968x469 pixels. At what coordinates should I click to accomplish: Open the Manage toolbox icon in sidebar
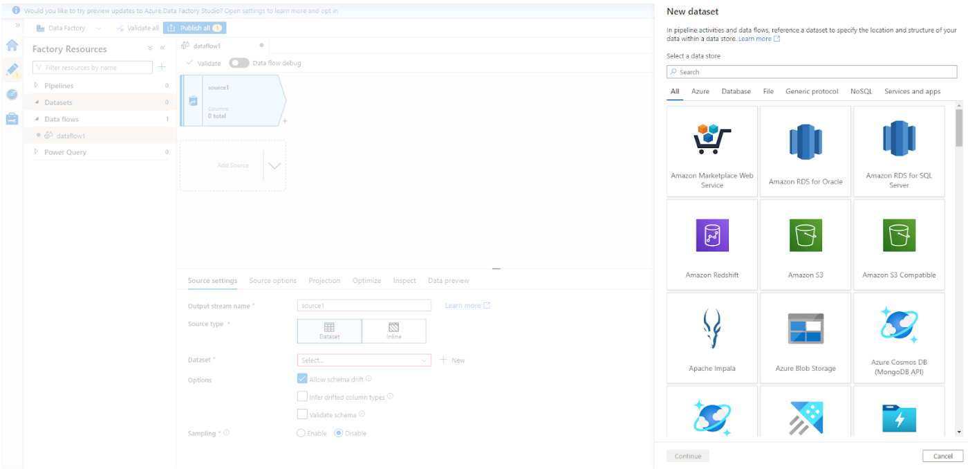(x=12, y=118)
